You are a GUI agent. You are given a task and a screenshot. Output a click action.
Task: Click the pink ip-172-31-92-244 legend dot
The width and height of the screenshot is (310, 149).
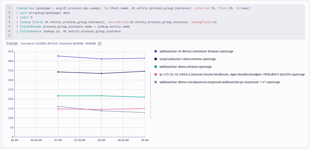click(155, 74)
